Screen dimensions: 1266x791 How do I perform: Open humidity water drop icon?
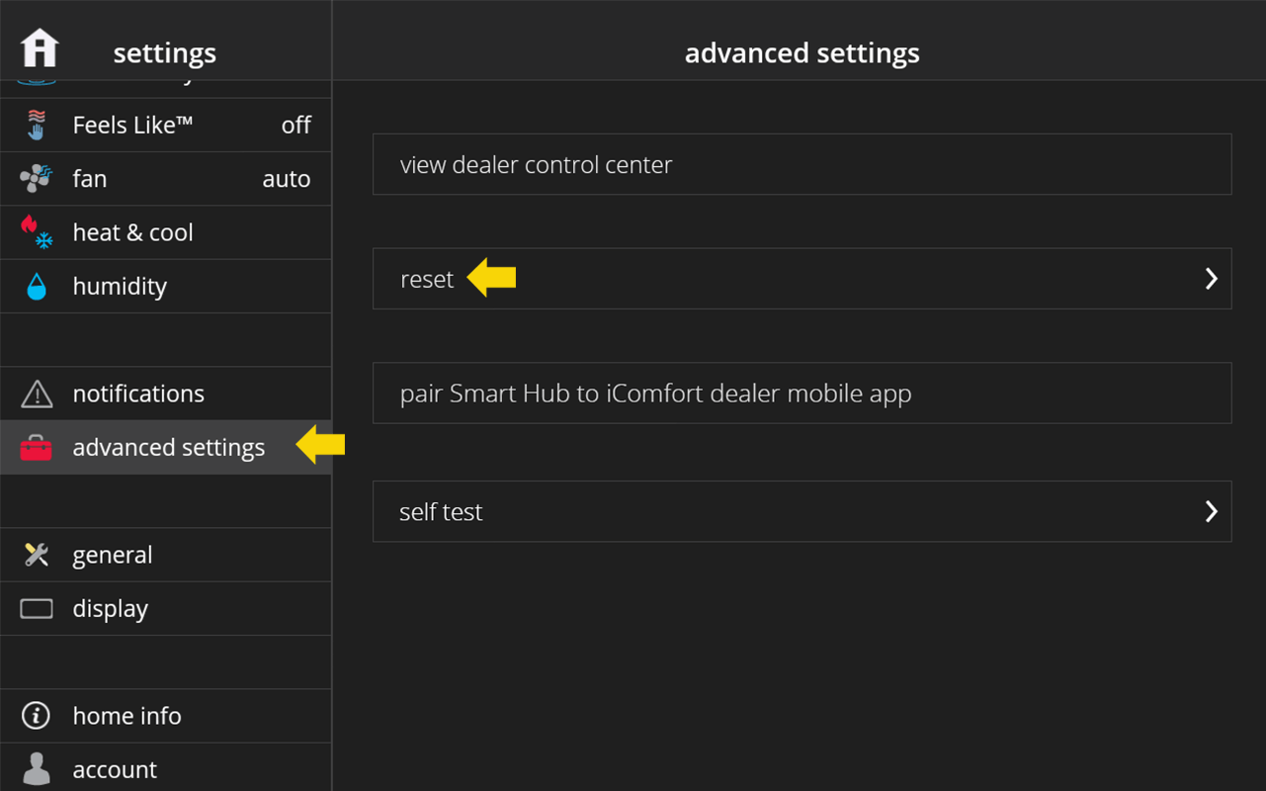(x=37, y=287)
